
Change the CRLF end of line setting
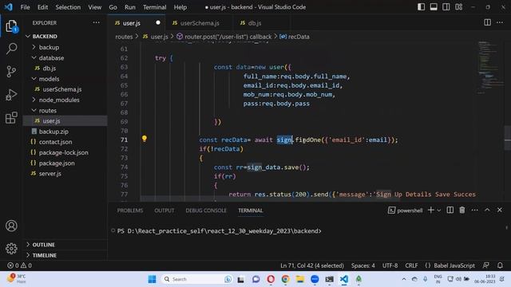(411, 265)
